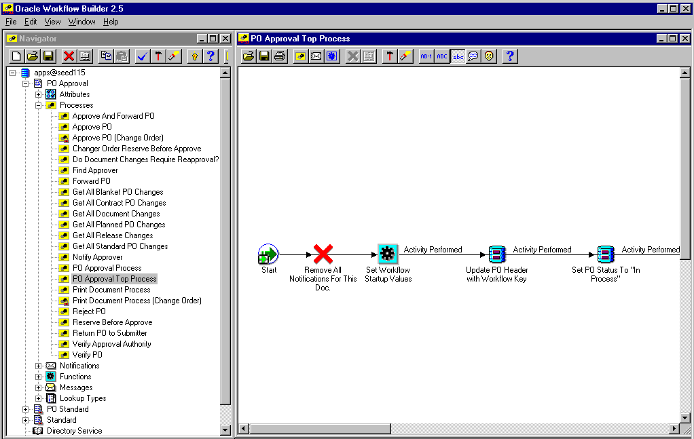
Task: Click the Open folder icon in process window toolbar
Action: pyautogui.click(x=249, y=56)
